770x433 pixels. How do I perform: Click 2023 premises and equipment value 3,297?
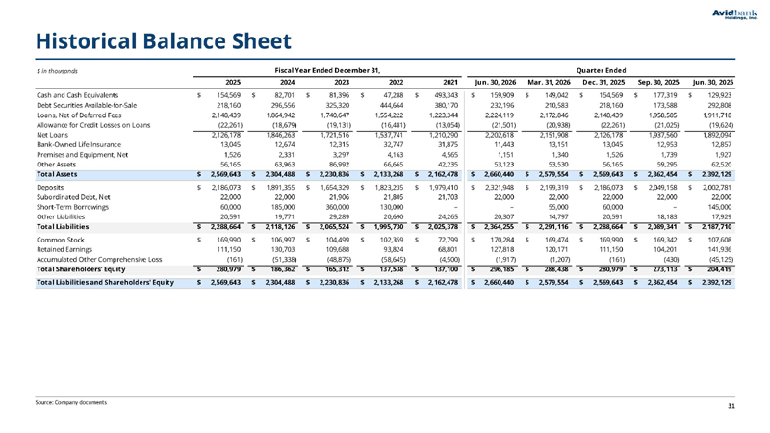click(342, 154)
